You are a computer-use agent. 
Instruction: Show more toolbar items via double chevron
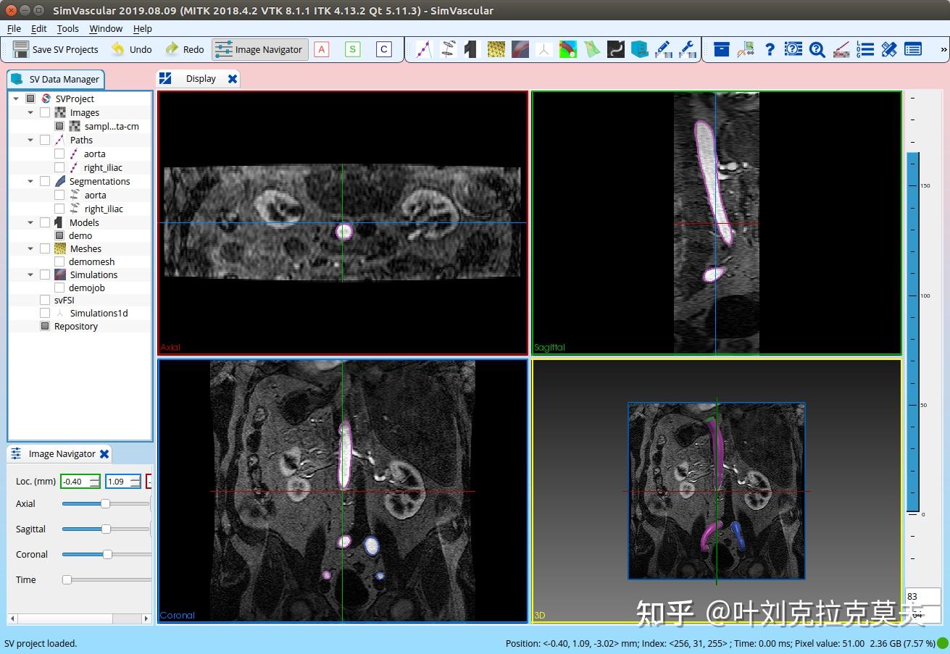(943, 50)
